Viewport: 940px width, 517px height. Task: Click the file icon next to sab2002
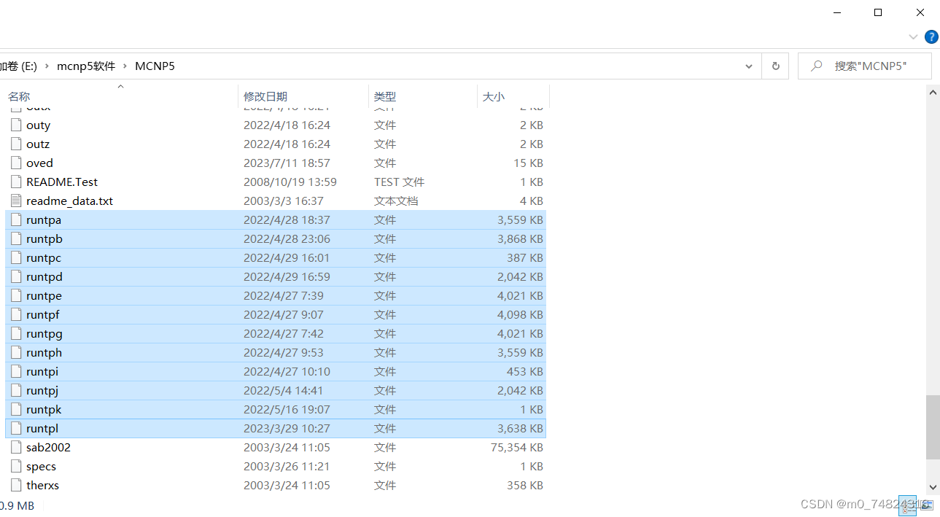click(16, 447)
